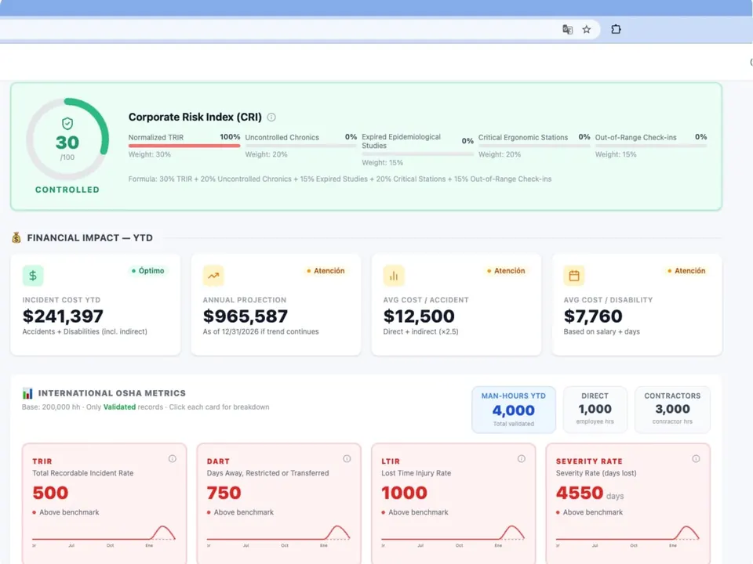
Task: Click the Óptimo status badge
Action: (x=148, y=271)
